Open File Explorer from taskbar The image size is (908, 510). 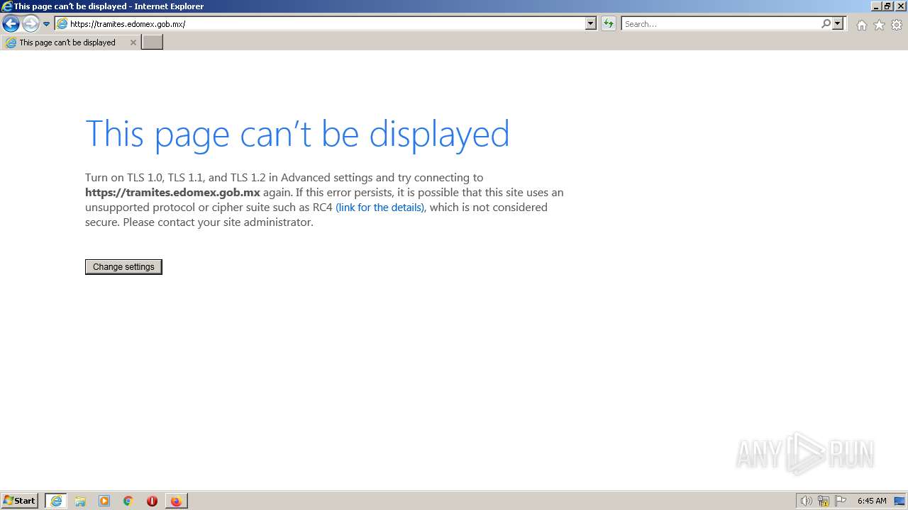80,501
